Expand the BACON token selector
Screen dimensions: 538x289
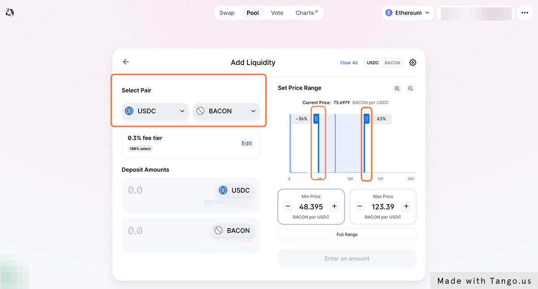coord(226,111)
